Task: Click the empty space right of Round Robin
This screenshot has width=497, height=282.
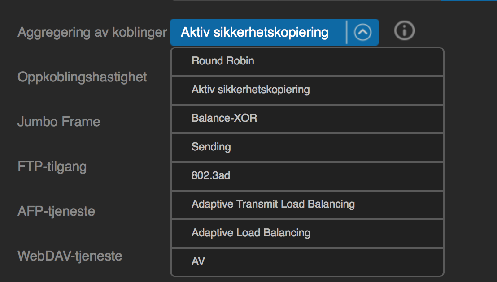Action: click(348, 62)
